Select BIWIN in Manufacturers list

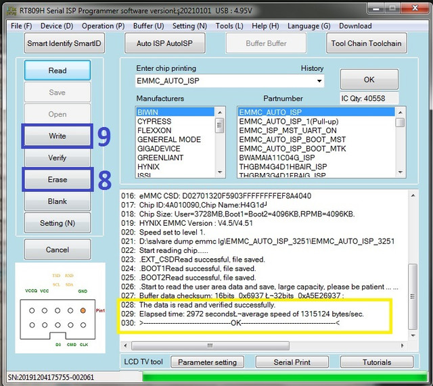[x=175, y=112]
